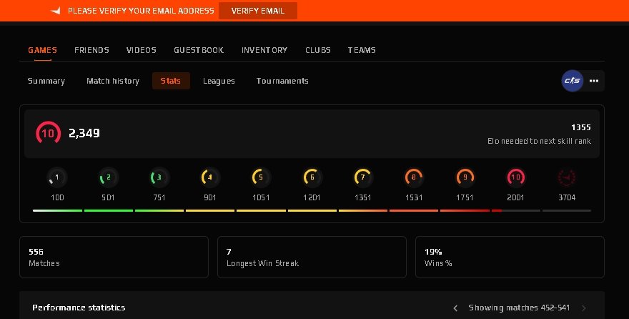Select the level 3 skill rank icon
This screenshot has width=629, height=319.
[159, 177]
